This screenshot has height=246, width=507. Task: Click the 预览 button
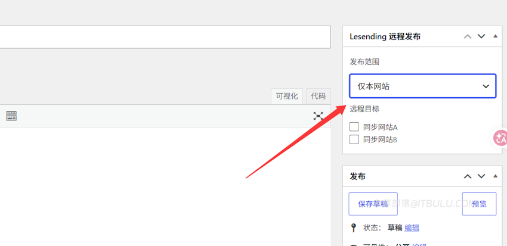(479, 204)
